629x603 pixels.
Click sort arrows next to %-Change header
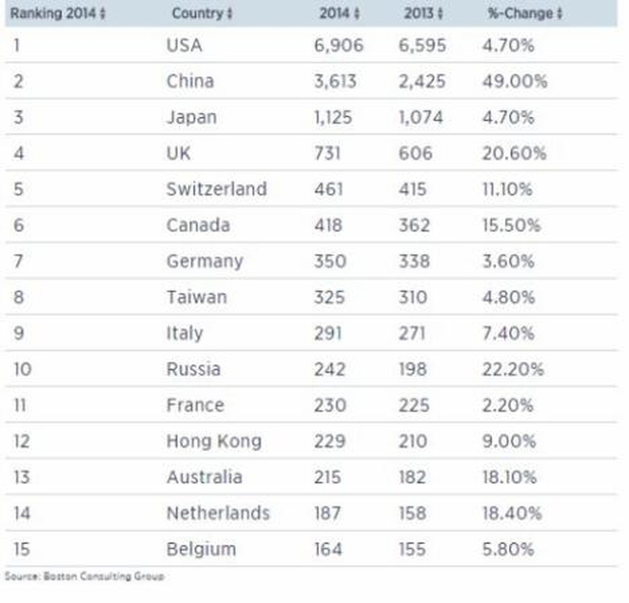pyautogui.click(x=559, y=15)
